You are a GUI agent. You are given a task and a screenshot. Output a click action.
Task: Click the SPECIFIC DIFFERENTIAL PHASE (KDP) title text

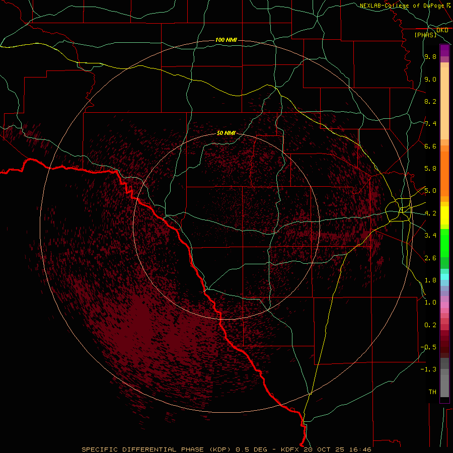pyautogui.click(x=156, y=449)
